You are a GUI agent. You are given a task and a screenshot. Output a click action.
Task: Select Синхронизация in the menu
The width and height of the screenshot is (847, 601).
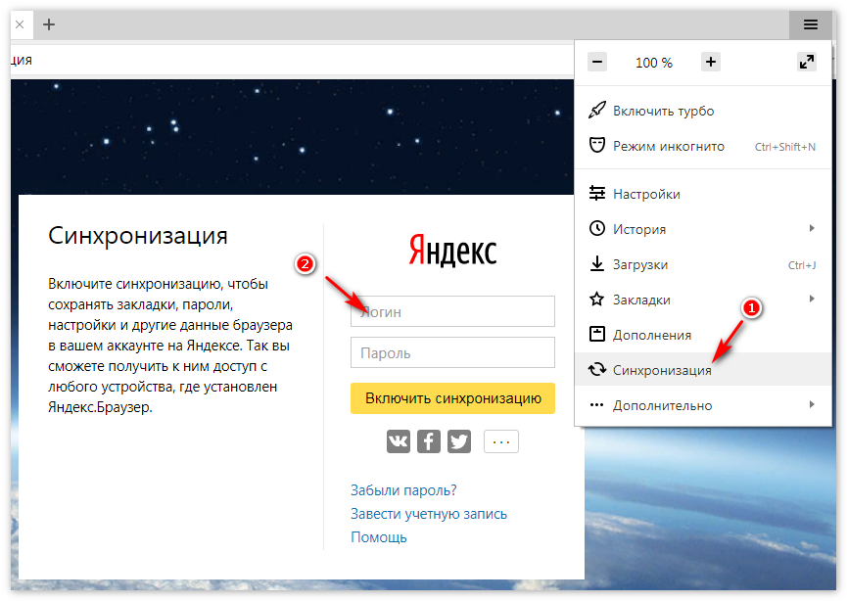click(x=662, y=370)
